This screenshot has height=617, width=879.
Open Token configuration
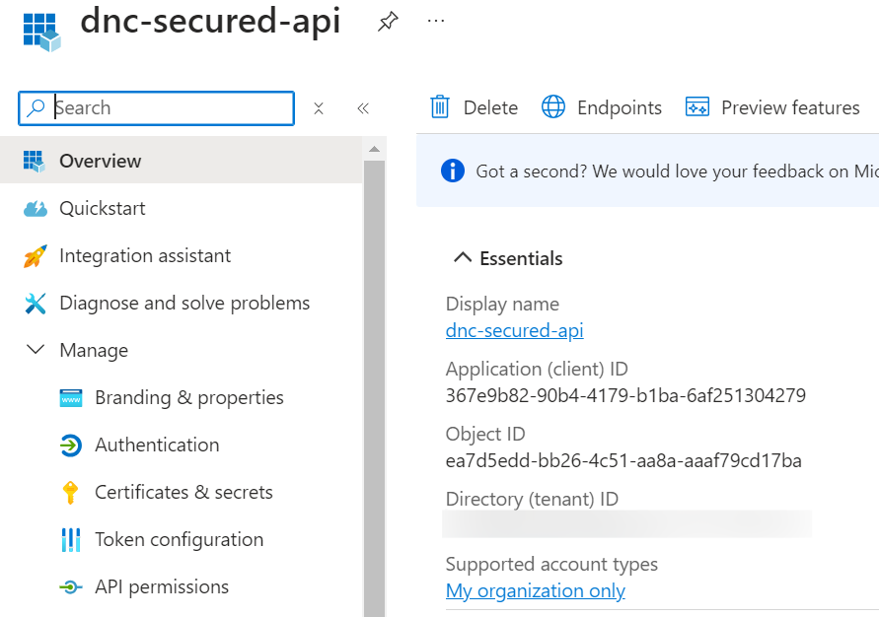(x=182, y=540)
